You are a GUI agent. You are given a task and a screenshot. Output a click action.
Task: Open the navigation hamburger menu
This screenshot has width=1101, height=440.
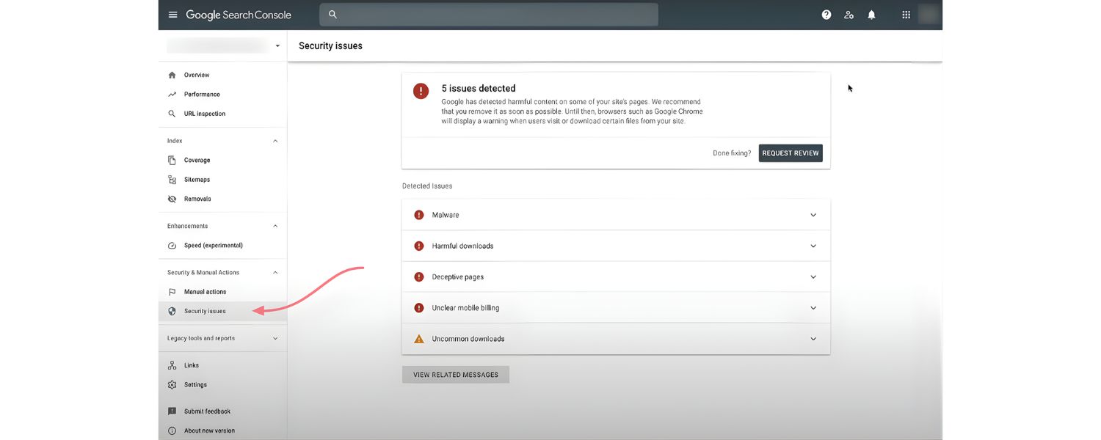(172, 14)
